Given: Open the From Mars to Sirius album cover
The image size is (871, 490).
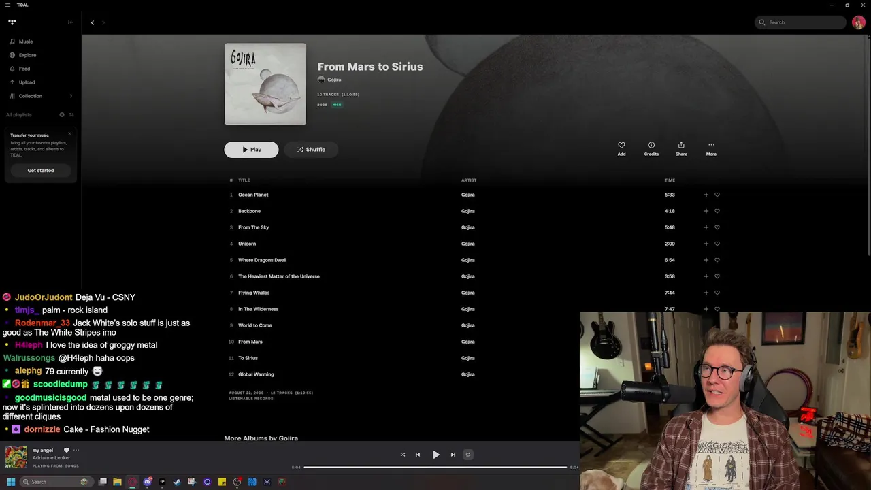Looking at the screenshot, I should pos(265,84).
